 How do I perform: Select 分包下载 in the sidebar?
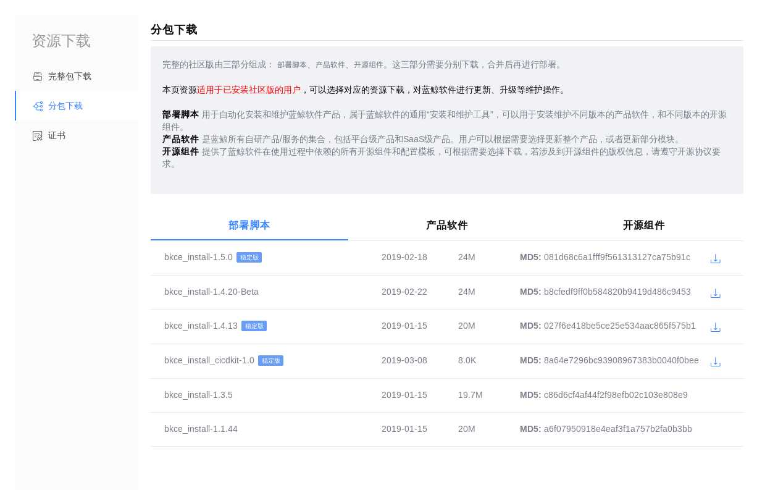tap(77, 106)
